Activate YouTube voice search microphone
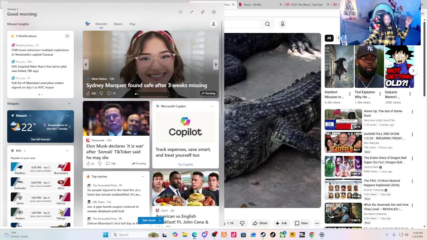This screenshot has height=240, width=427. click(x=283, y=24)
